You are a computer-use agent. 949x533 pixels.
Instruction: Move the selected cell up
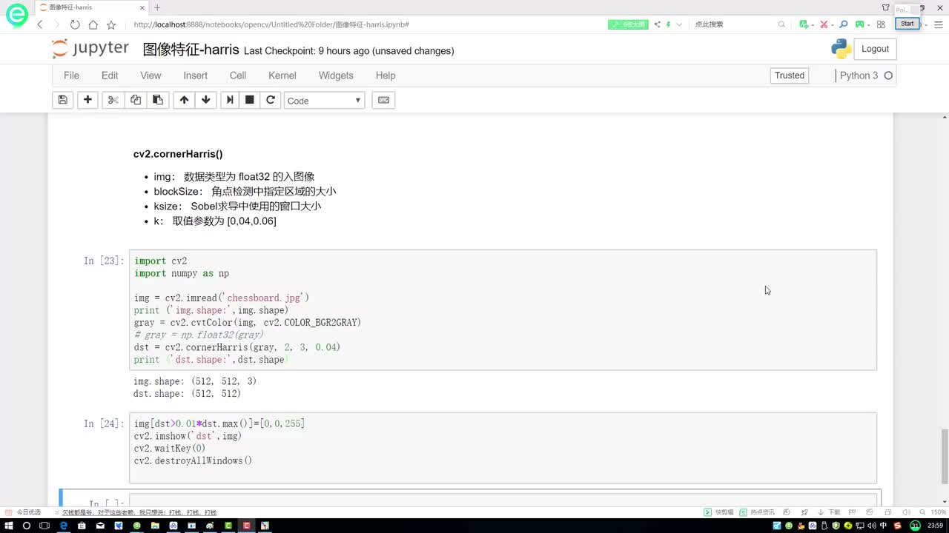coord(184,100)
